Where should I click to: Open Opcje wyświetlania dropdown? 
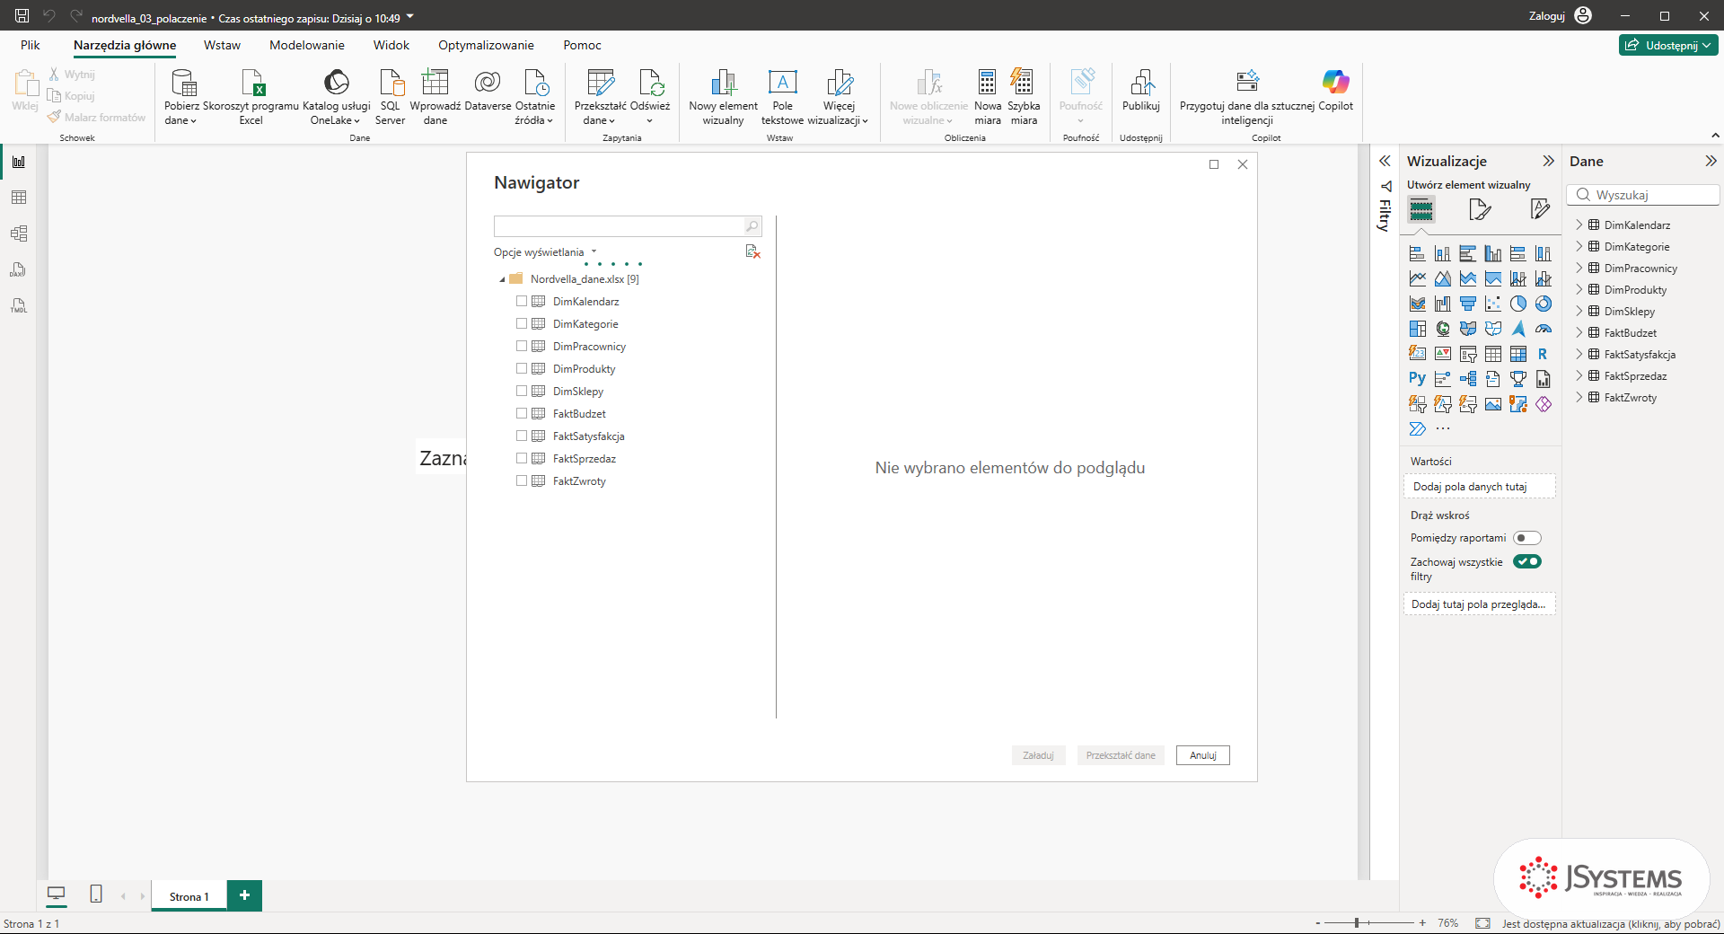click(545, 252)
